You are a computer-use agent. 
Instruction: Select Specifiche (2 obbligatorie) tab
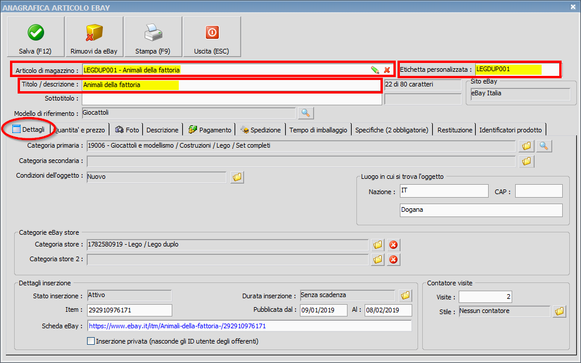click(x=392, y=130)
